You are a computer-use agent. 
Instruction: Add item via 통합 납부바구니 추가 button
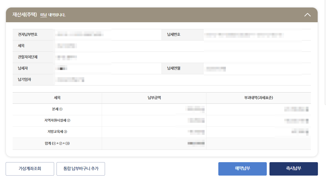[80, 169]
